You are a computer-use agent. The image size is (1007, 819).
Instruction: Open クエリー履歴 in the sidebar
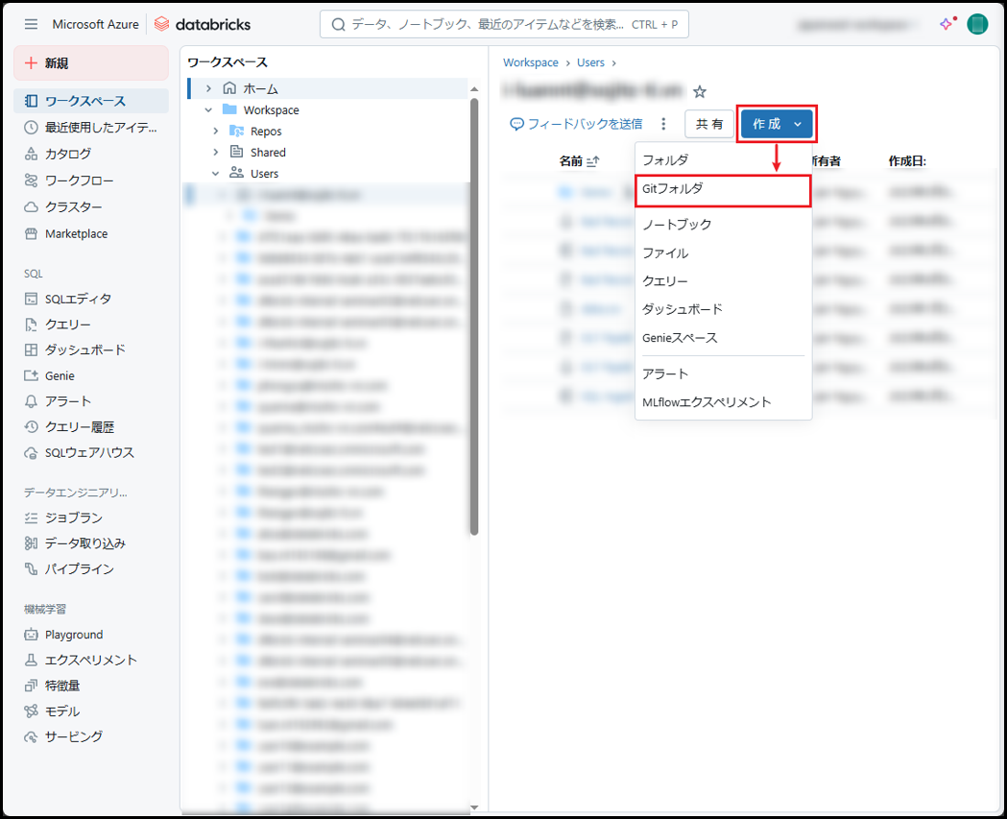click(x=91, y=427)
